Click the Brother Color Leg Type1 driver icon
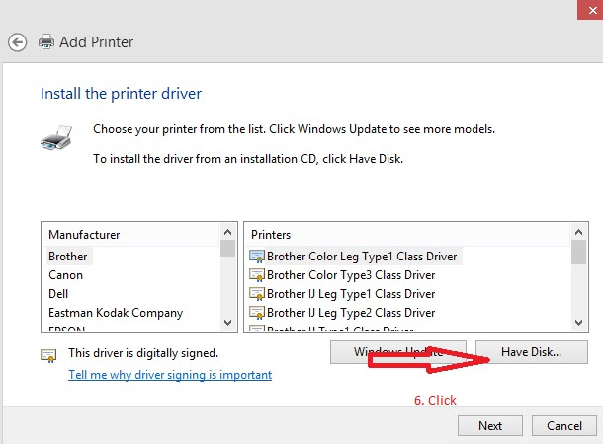 click(256, 257)
